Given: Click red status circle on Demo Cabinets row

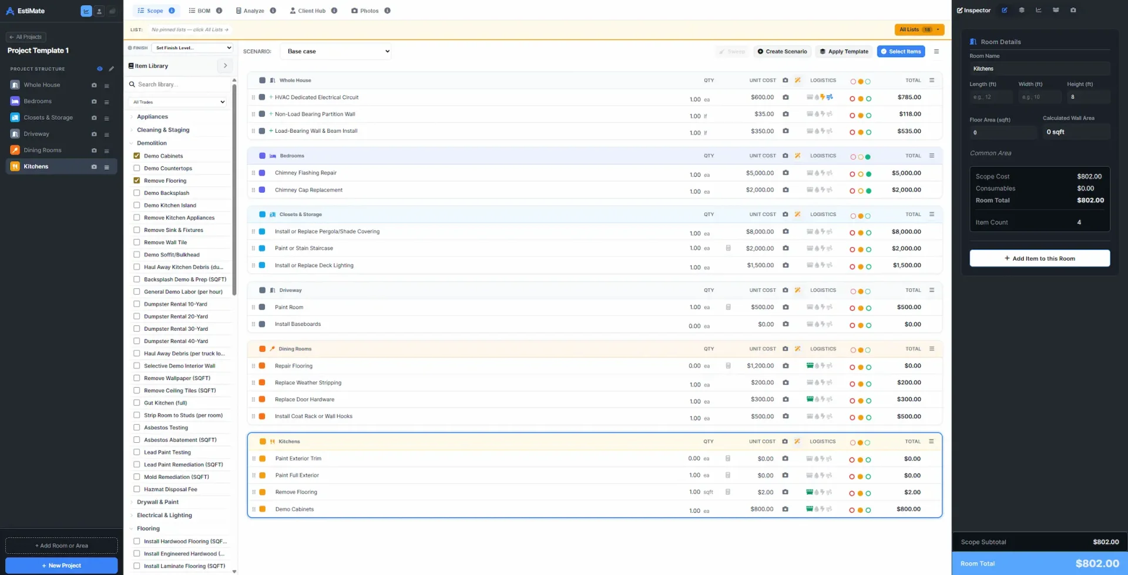Looking at the screenshot, I should (x=852, y=510).
